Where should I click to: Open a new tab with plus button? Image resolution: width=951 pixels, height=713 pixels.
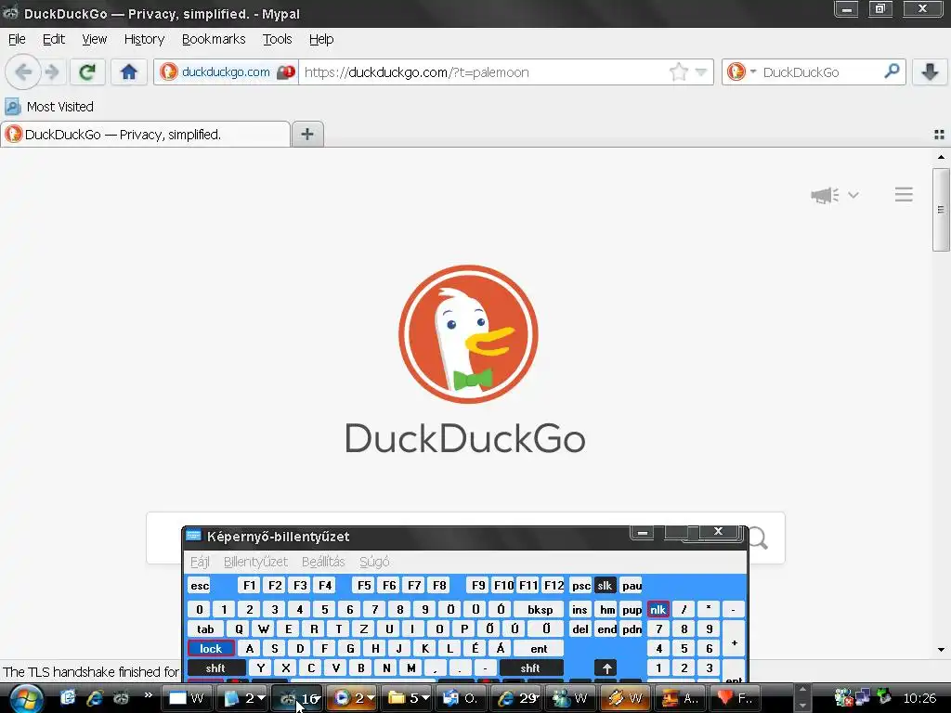tap(307, 134)
